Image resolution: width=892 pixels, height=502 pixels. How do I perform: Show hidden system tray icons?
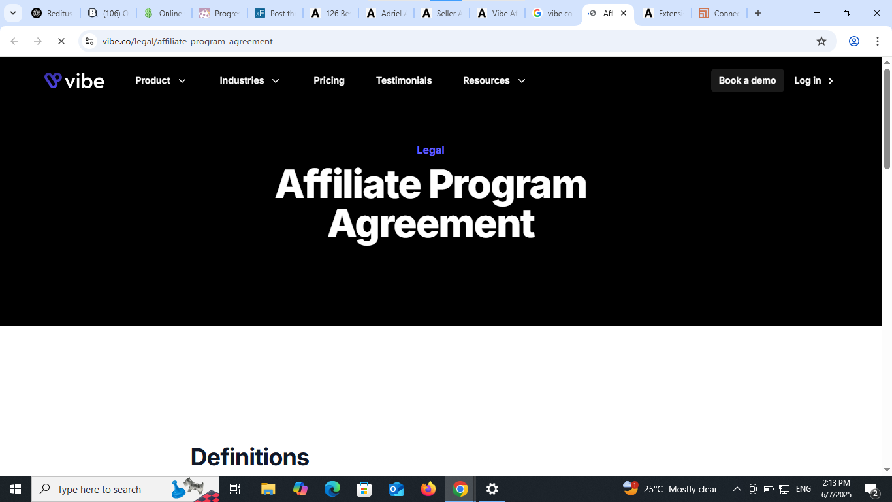click(x=737, y=489)
